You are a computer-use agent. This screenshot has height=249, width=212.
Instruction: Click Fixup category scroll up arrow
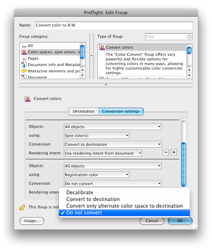point(82,70)
